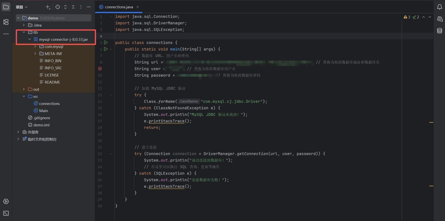Screen dimensions: 445x221
Task: Select the connections.java editor tab
Action: click(x=119, y=7)
